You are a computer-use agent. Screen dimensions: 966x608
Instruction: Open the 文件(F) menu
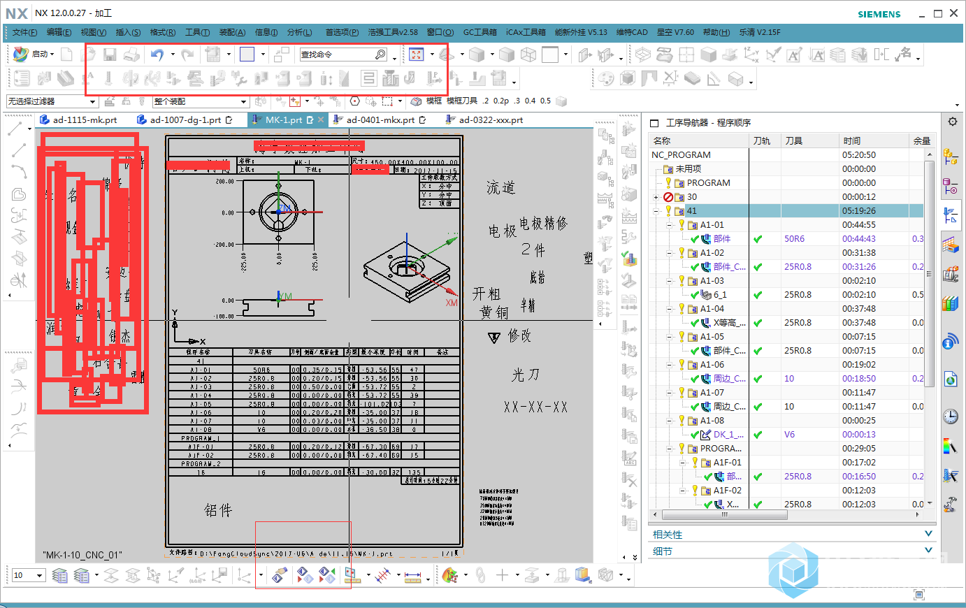[24, 32]
